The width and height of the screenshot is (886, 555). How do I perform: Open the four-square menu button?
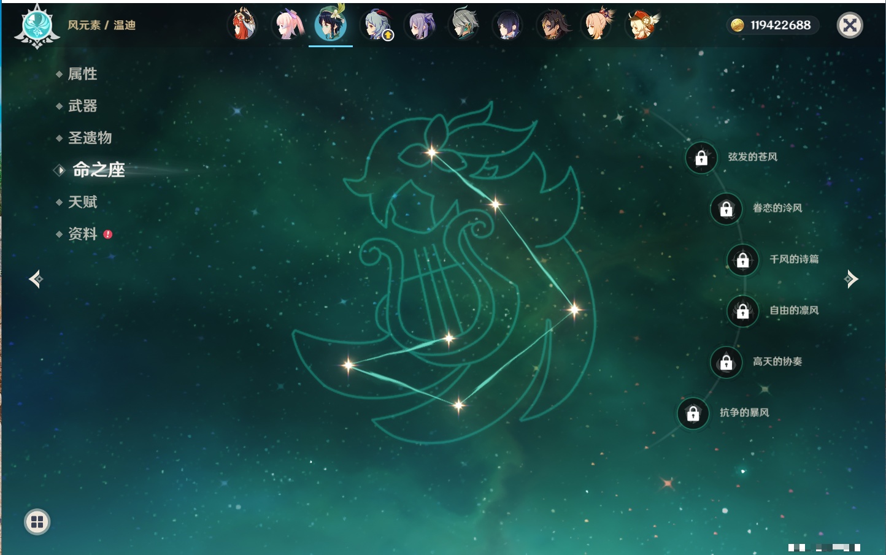tap(37, 522)
